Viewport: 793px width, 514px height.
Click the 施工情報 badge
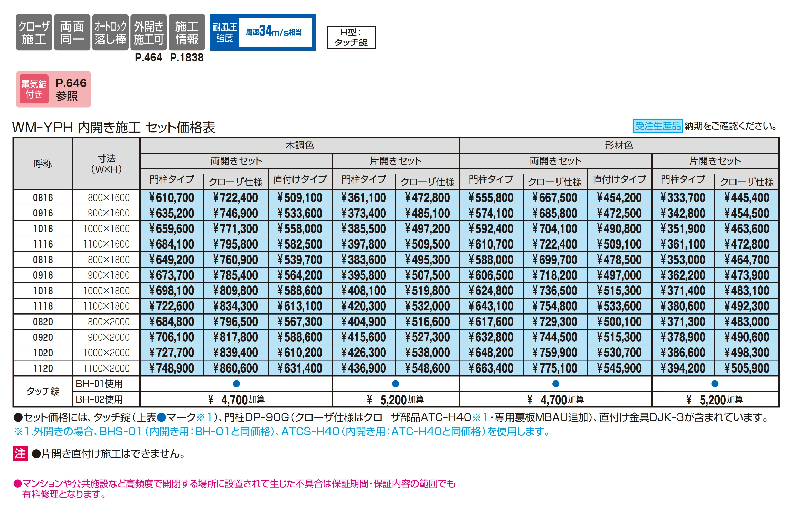187,32
